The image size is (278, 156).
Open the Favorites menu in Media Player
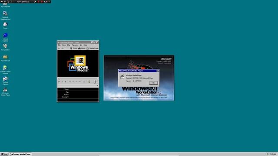[x=75, y=45]
